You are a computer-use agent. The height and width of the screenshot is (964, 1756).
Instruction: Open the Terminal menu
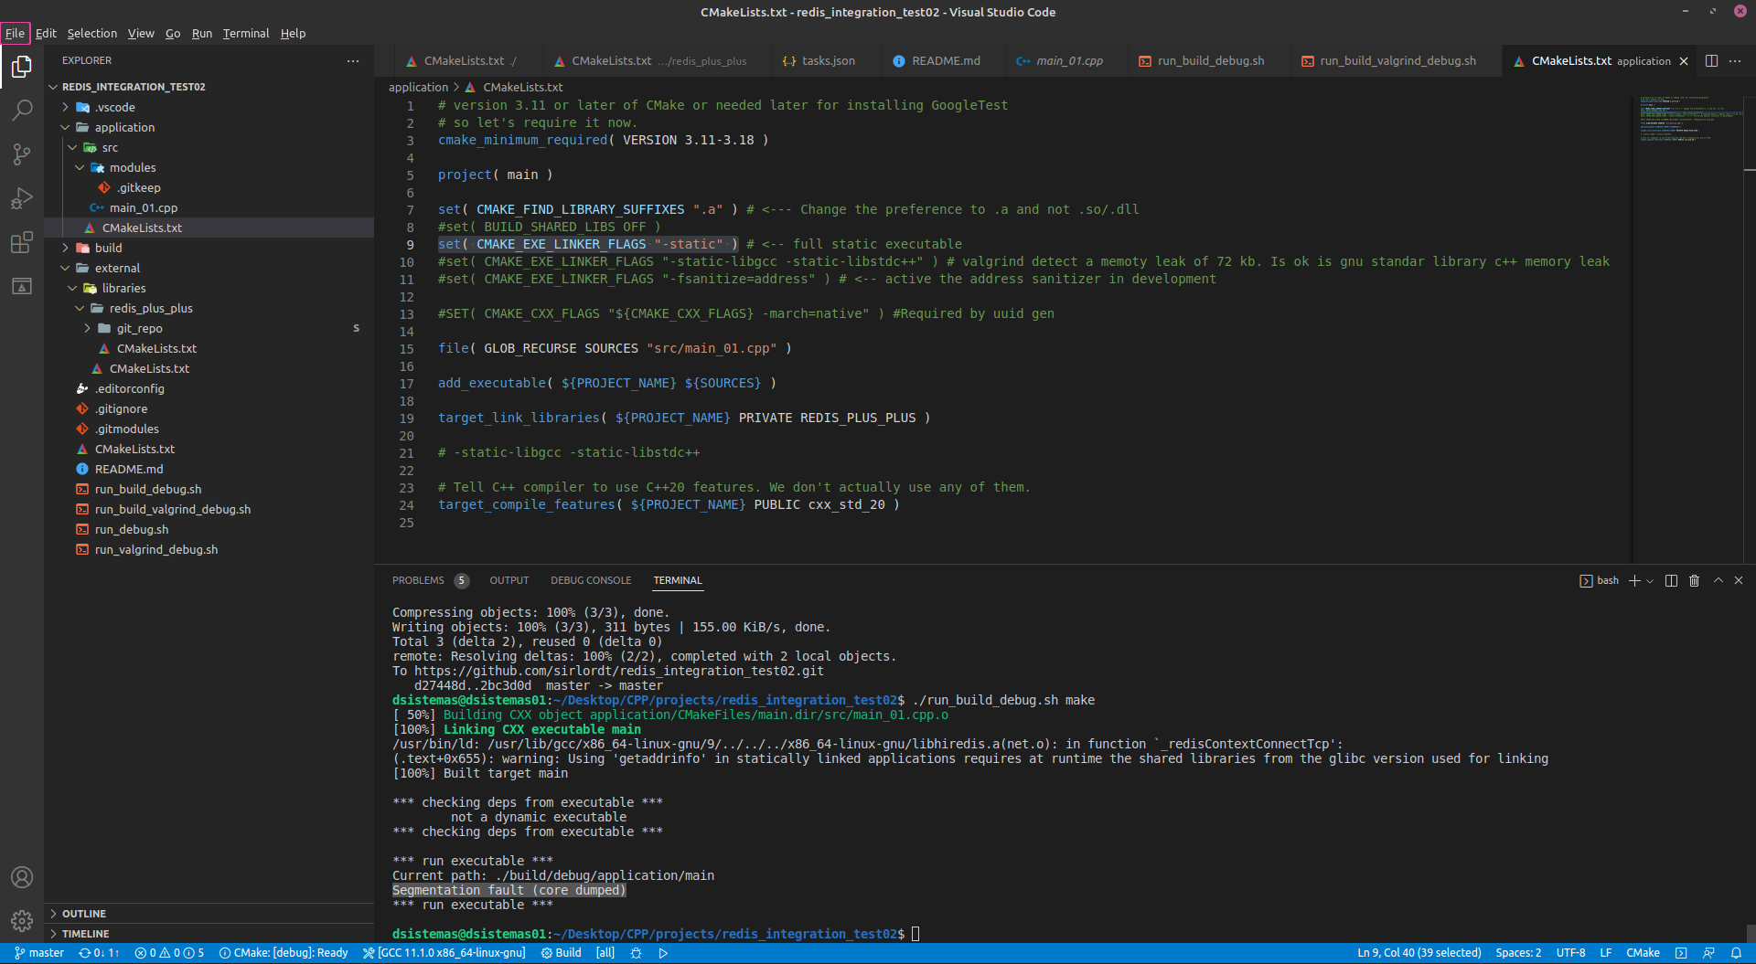click(x=245, y=33)
